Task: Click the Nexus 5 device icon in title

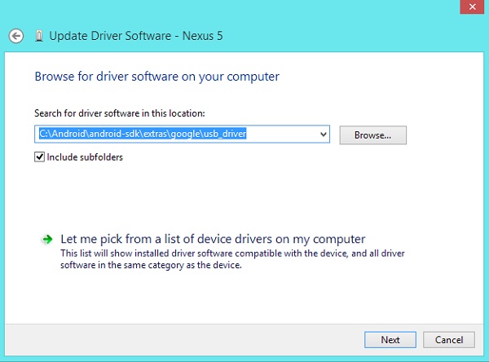Action: (x=39, y=36)
